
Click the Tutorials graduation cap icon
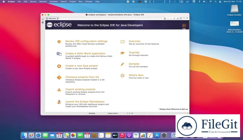click(122, 53)
